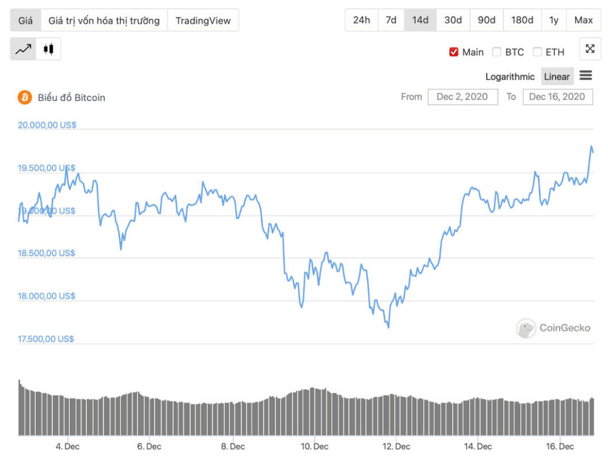Click the orange Bitcoin logo icon
The image size is (608, 459).
point(25,97)
